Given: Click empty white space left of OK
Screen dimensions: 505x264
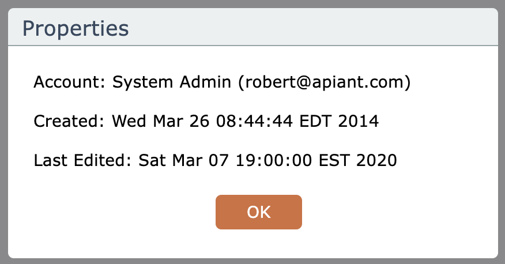Looking at the screenshot, I should point(115,212).
